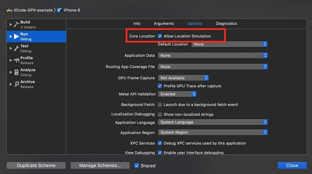This screenshot has width=312, height=174.
Task: Open the Metal API Validation dropdown
Action: [x=177, y=94]
